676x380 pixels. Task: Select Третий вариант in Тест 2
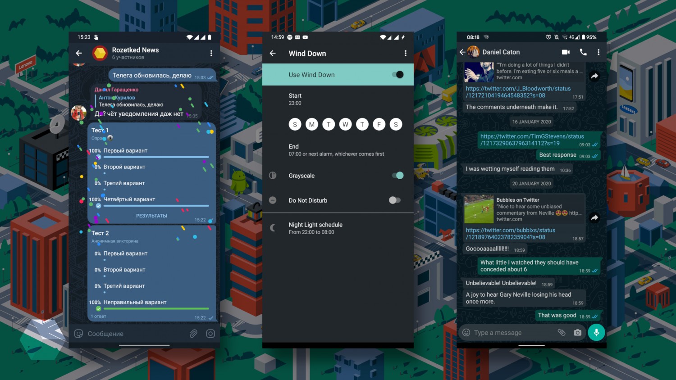tap(124, 286)
